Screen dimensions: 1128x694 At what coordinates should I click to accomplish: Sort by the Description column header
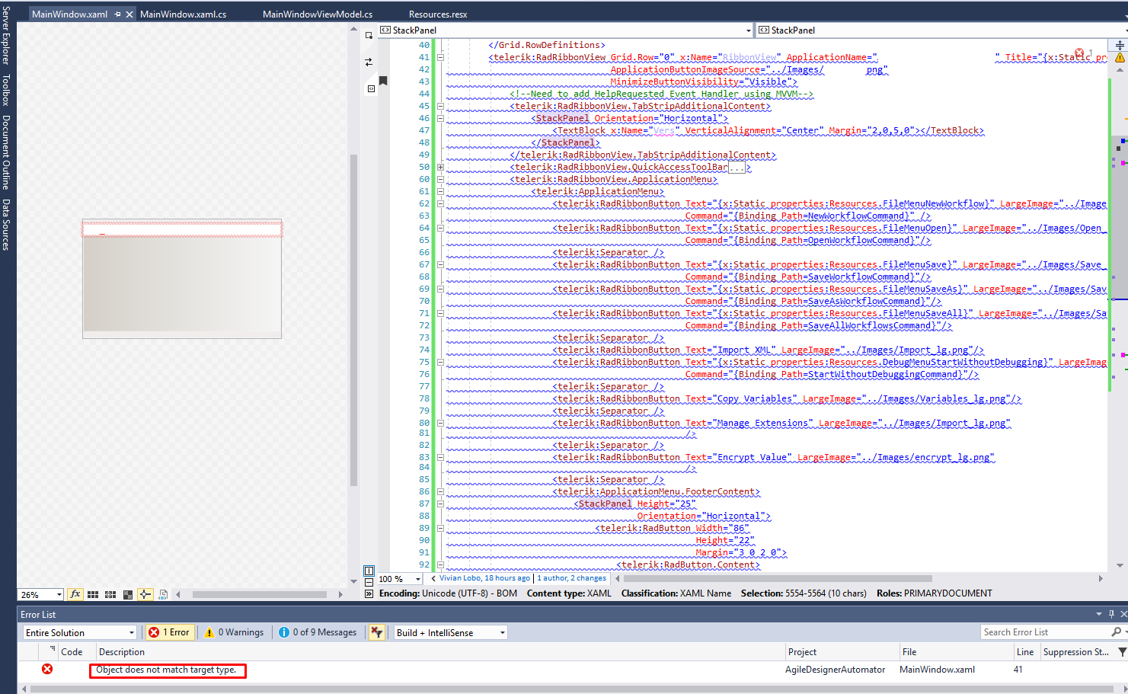tap(440, 652)
